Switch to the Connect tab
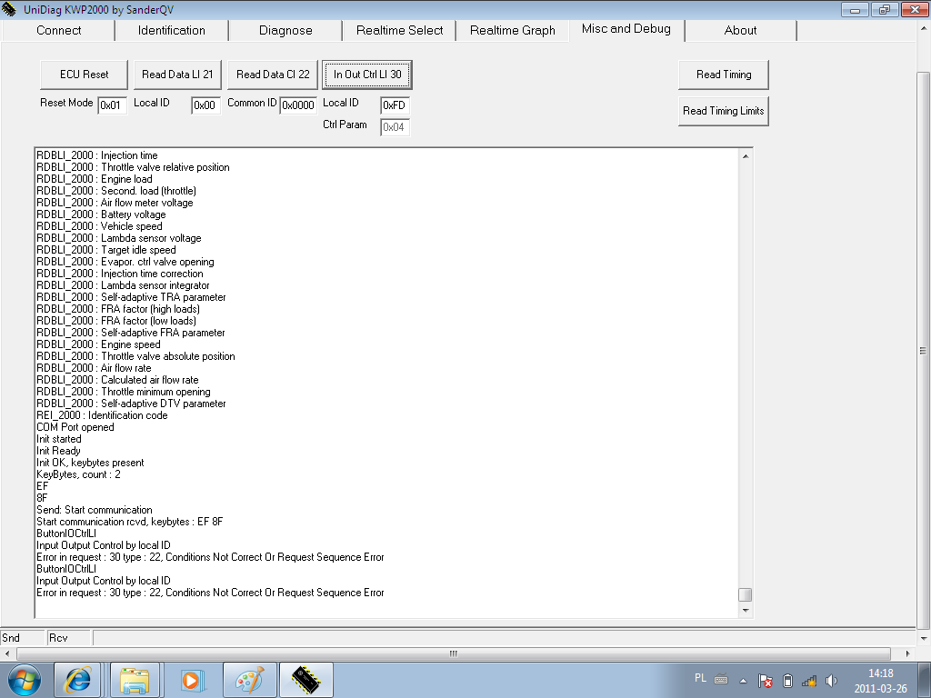 click(x=58, y=30)
